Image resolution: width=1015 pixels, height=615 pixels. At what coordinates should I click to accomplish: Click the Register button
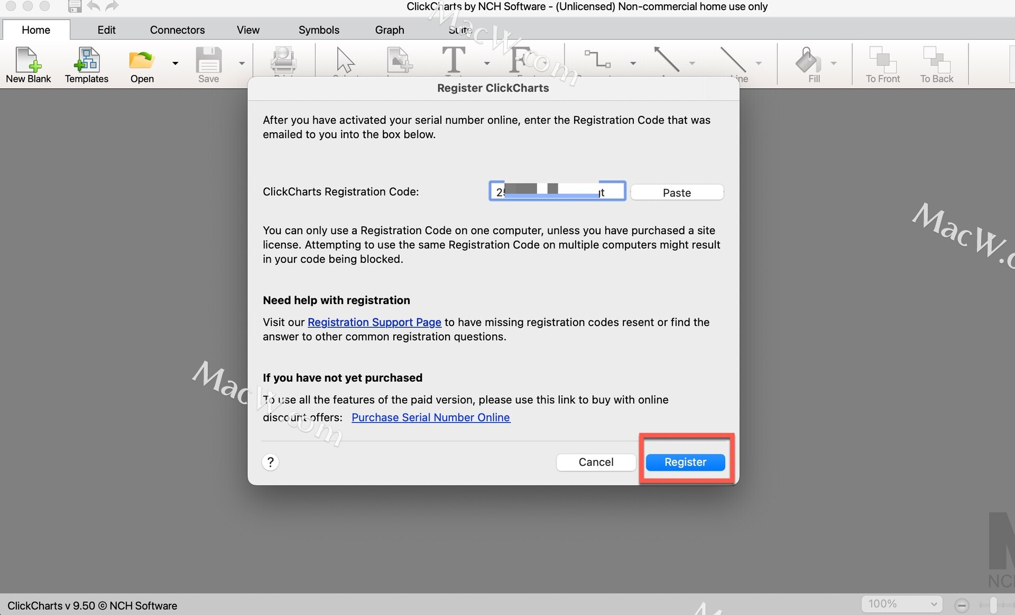click(x=685, y=462)
